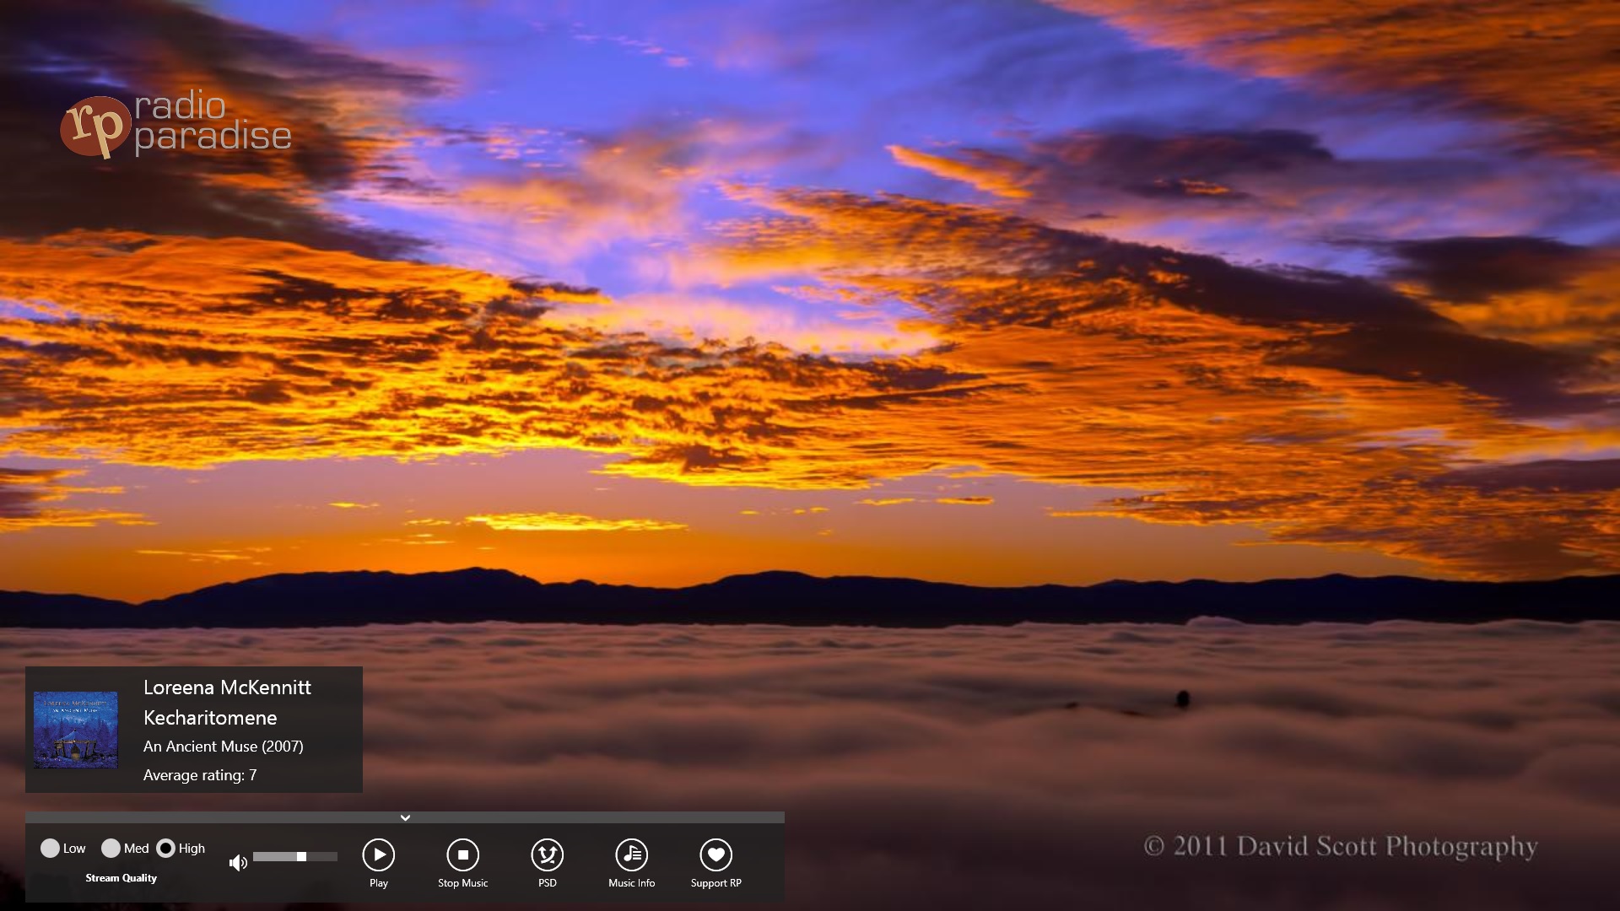
Task: Click the Support RP heart icon
Action: pyautogui.click(x=715, y=854)
